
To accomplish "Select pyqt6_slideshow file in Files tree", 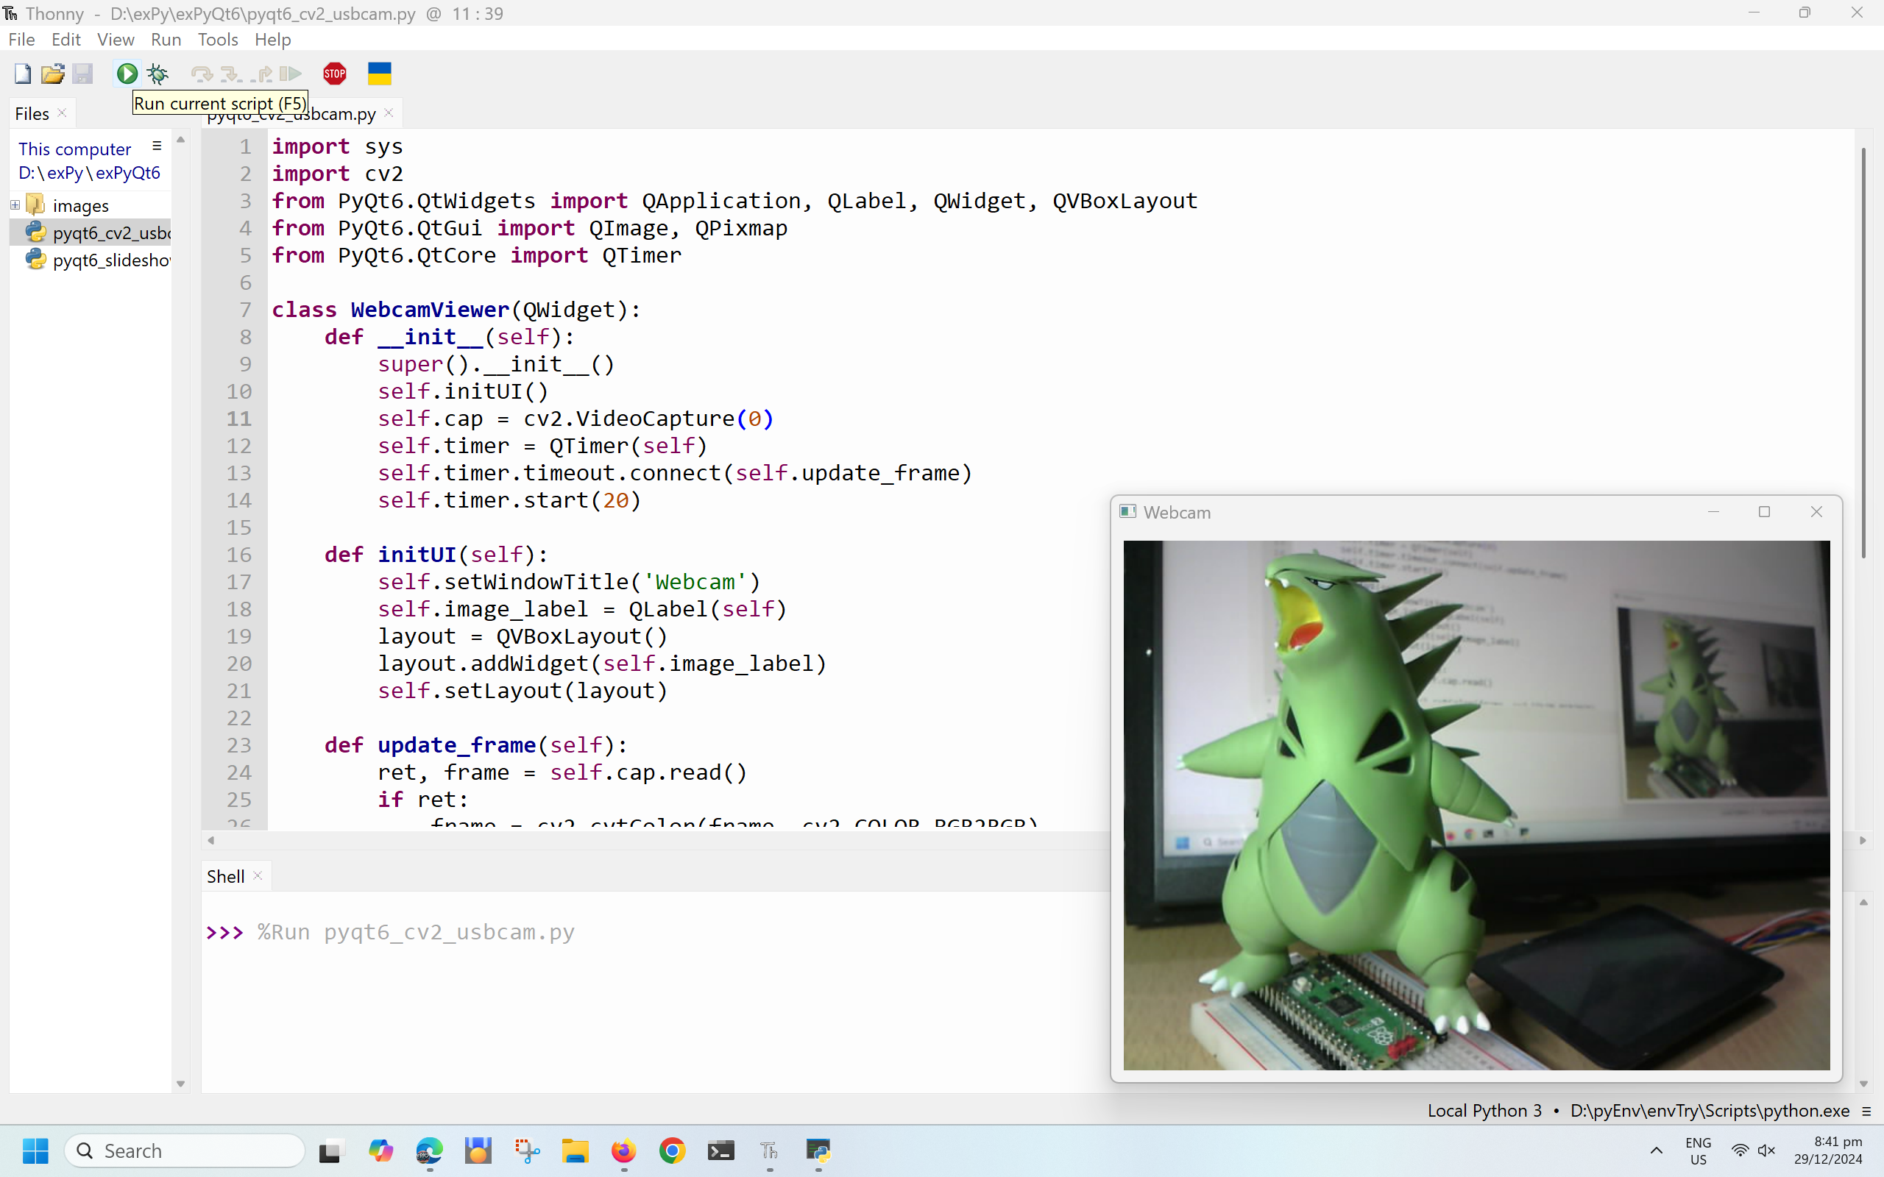I will click(110, 260).
